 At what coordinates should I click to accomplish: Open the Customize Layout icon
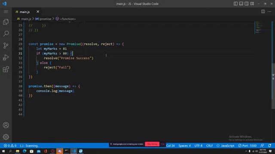point(252,4)
